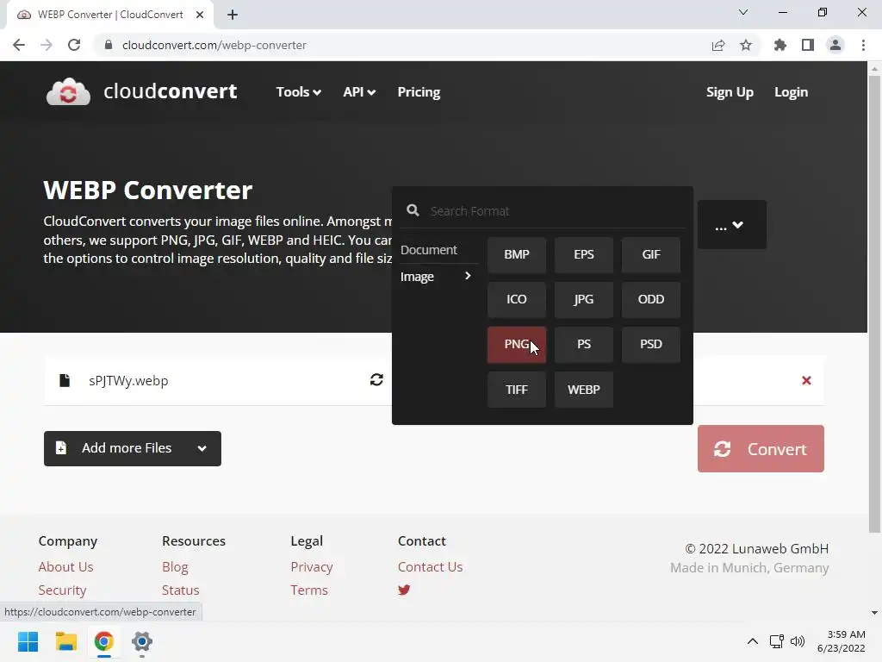The width and height of the screenshot is (882, 662).
Task: Show hidden tray icons chevron
Action: (x=753, y=641)
